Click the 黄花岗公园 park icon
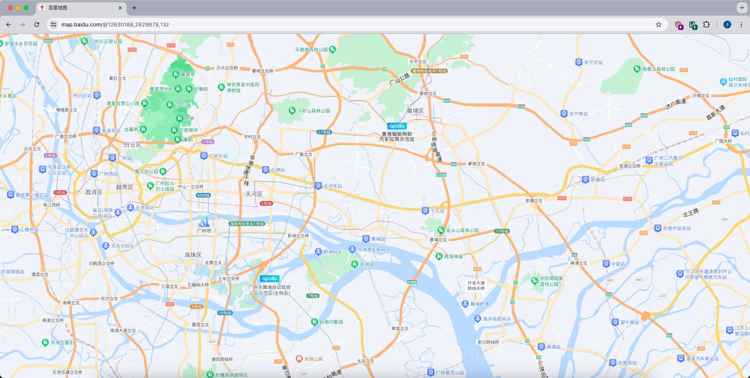 [163, 171]
